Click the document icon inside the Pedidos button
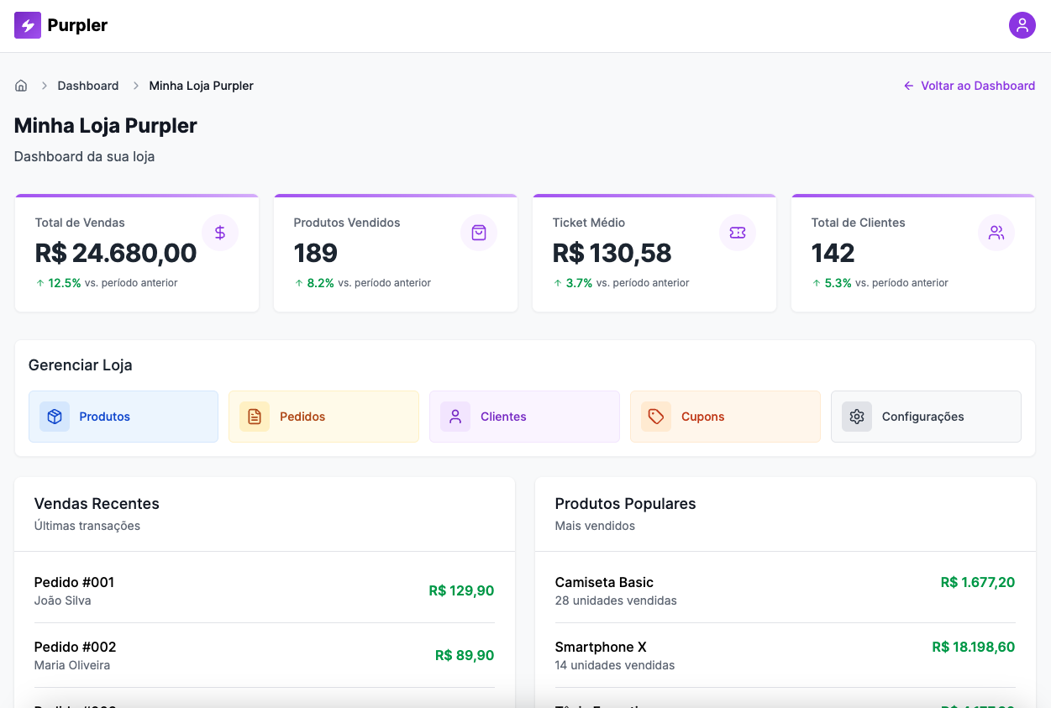Screen dimensions: 1051x708 click(255, 416)
